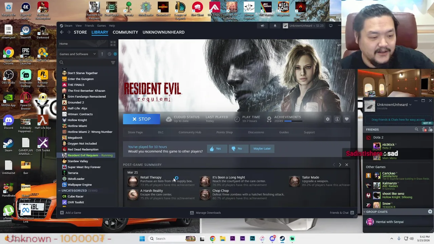Open Windows Start button on taskbar
The image size is (434, 244).
click(x=142, y=239)
